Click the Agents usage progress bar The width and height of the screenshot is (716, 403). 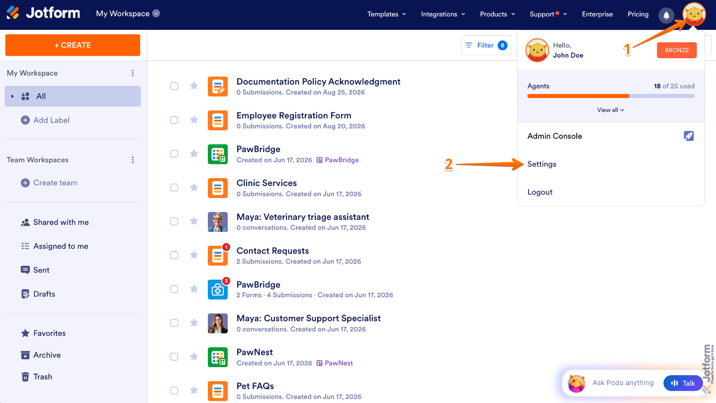[x=611, y=96]
